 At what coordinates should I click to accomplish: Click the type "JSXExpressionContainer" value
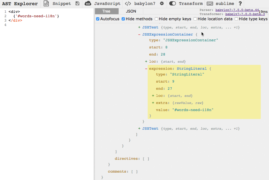pyautogui.click(x=190, y=40)
